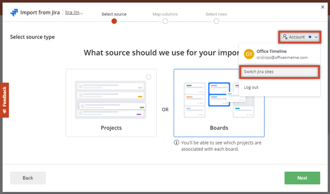
Task: Click the Select source step label
Action: (x=114, y=14)
